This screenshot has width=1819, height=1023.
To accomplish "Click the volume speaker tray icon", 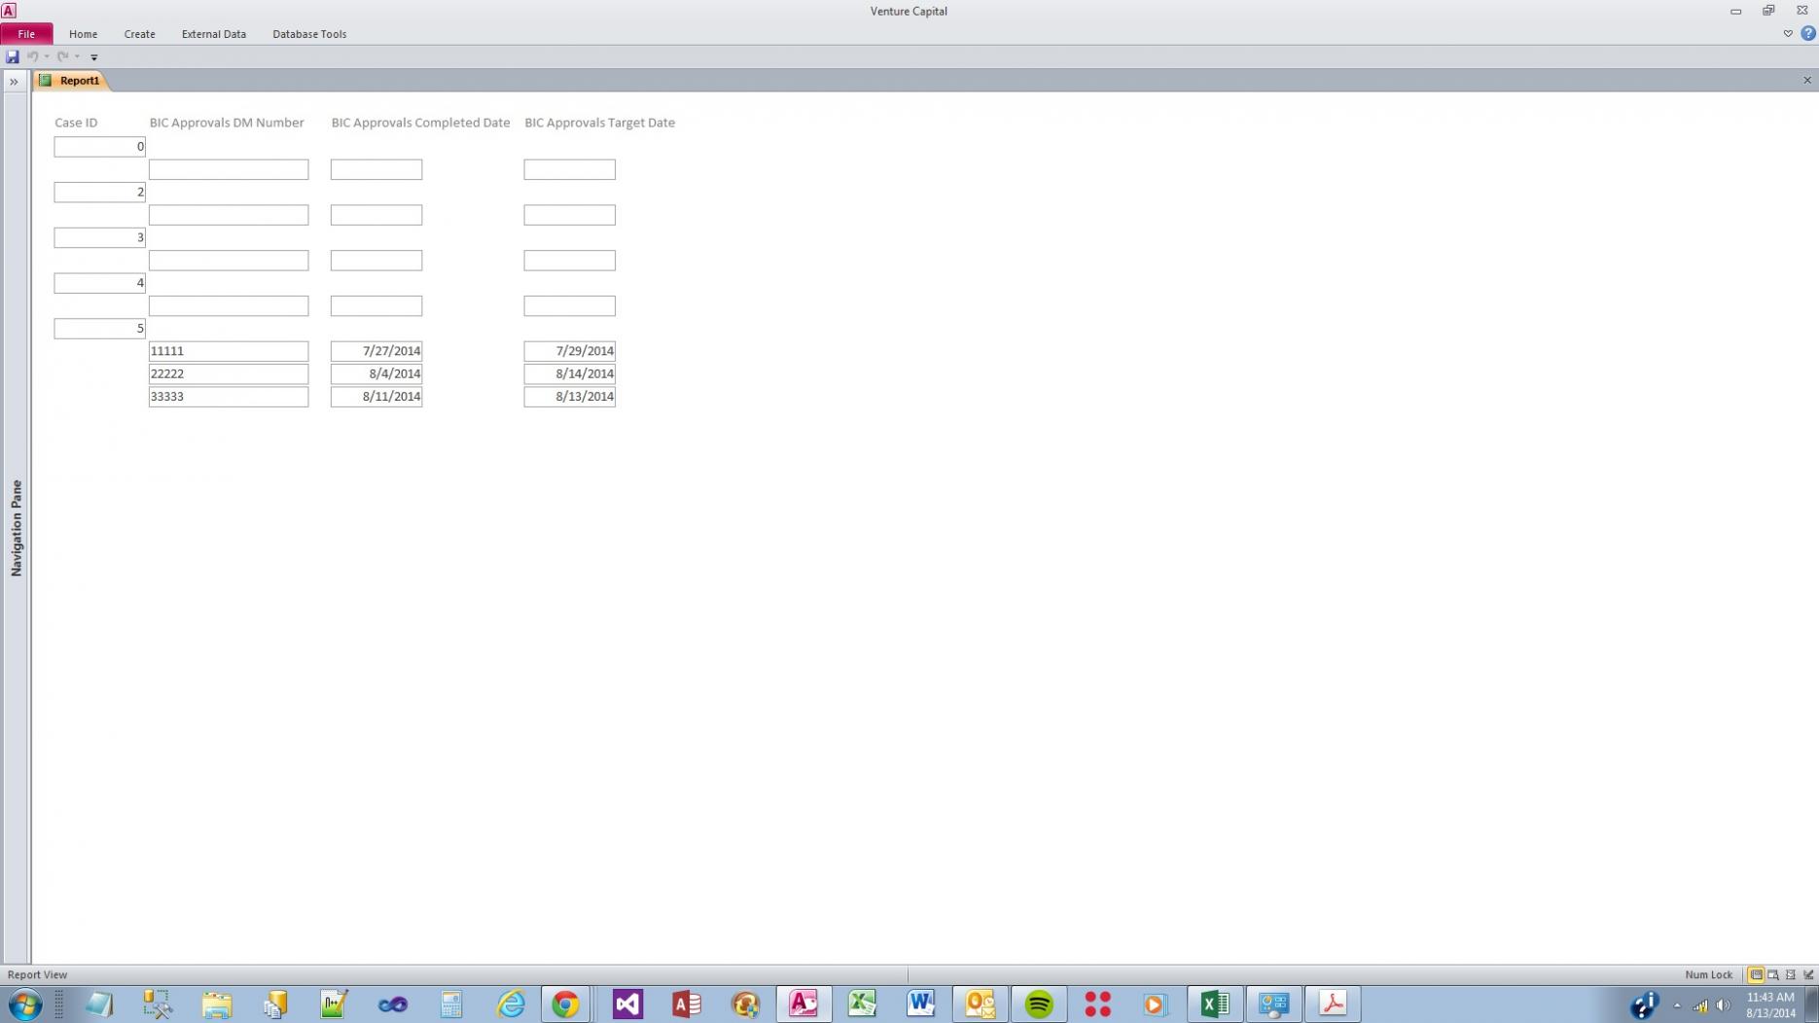I will (x=1723, y=1005).
